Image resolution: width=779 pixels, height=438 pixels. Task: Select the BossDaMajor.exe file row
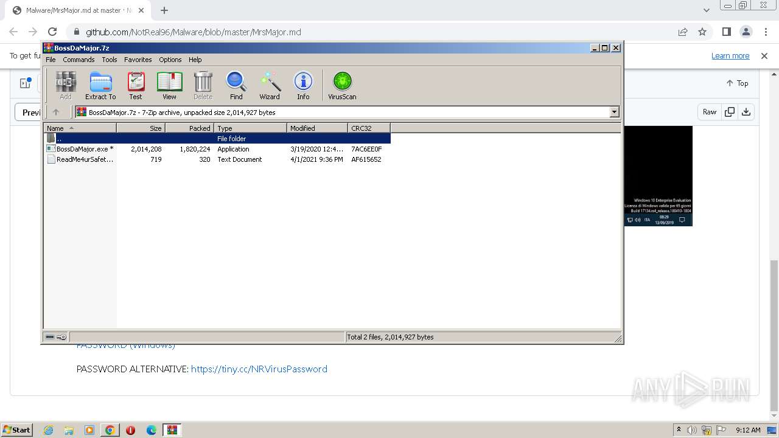coord(217,149)
